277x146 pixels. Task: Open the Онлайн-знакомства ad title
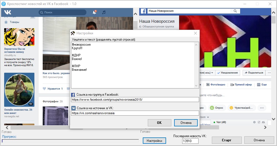18,111
